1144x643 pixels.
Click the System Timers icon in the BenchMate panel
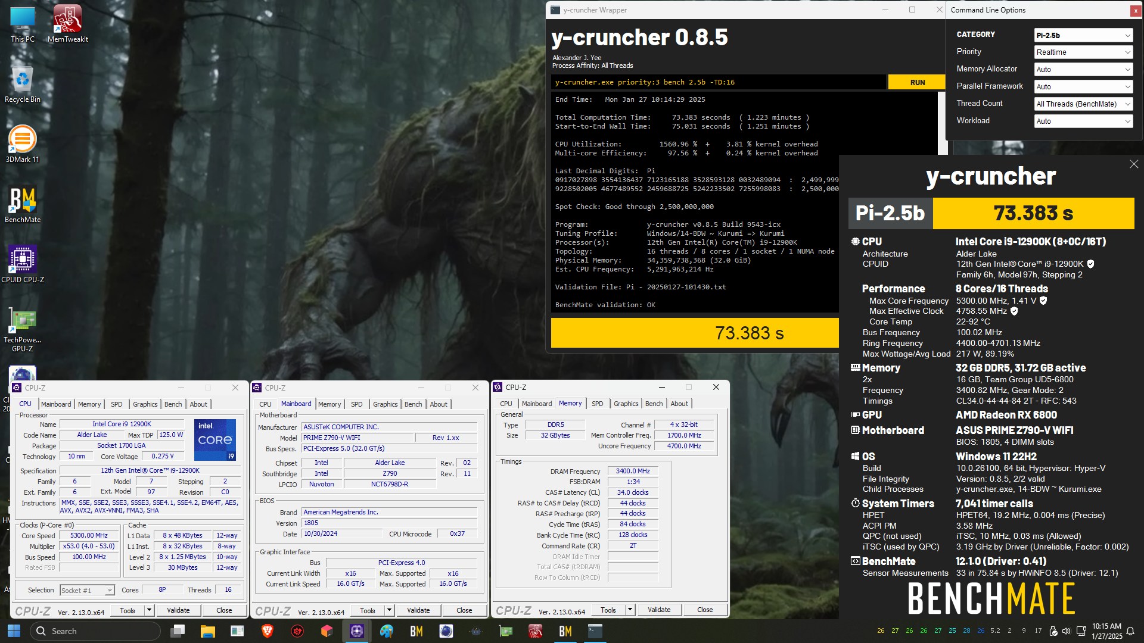click(855, 504)
